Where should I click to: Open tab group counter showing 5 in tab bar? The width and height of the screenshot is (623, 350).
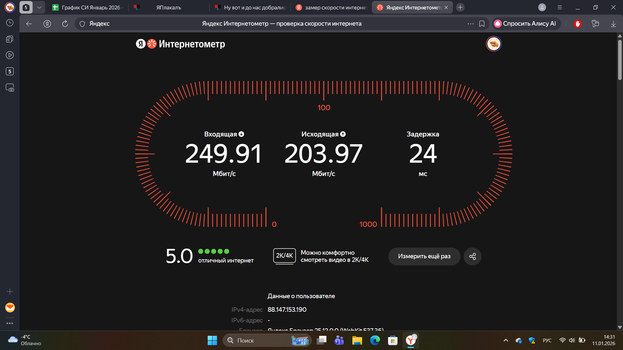click(x=26, y=7)
